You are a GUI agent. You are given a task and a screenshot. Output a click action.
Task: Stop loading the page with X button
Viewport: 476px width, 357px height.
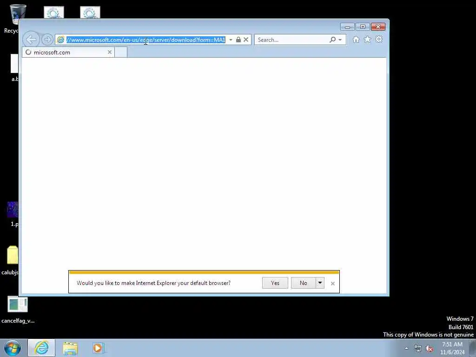coord(246,40)
